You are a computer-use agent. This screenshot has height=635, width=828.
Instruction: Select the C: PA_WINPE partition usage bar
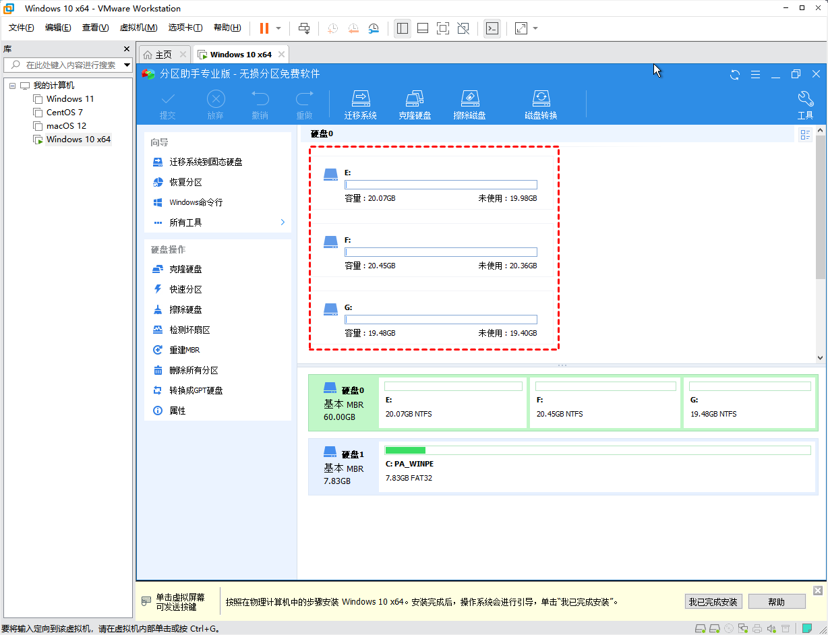pos(597,450)
